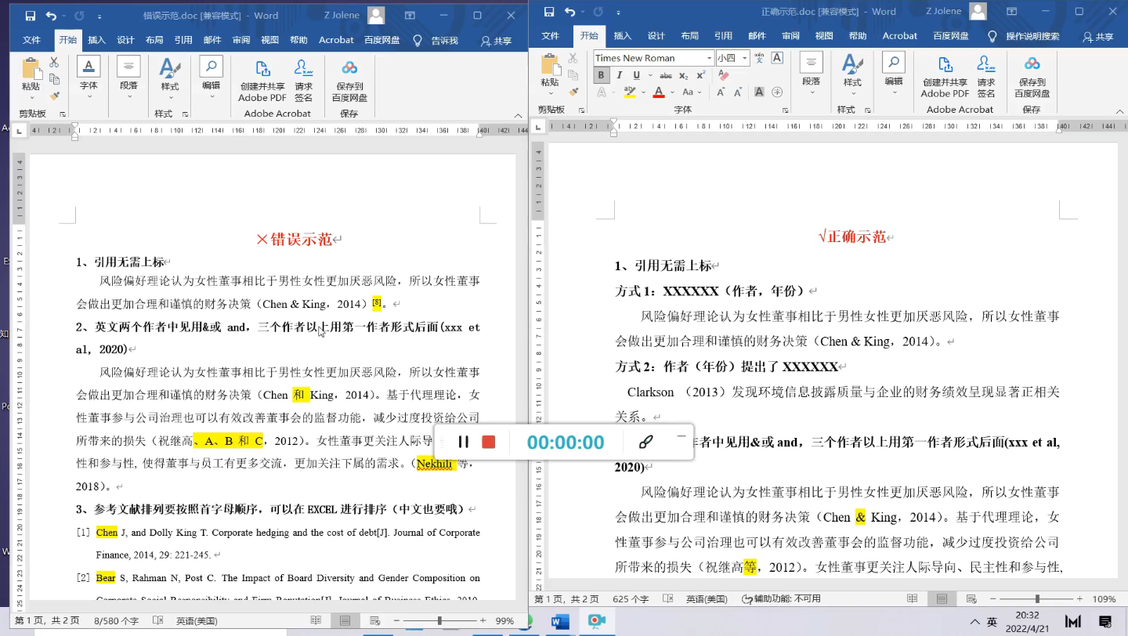The width and height of the screenshot is (1128, 636).
Task: Toggle Bold in the right Word window
Action: [602, 75]
